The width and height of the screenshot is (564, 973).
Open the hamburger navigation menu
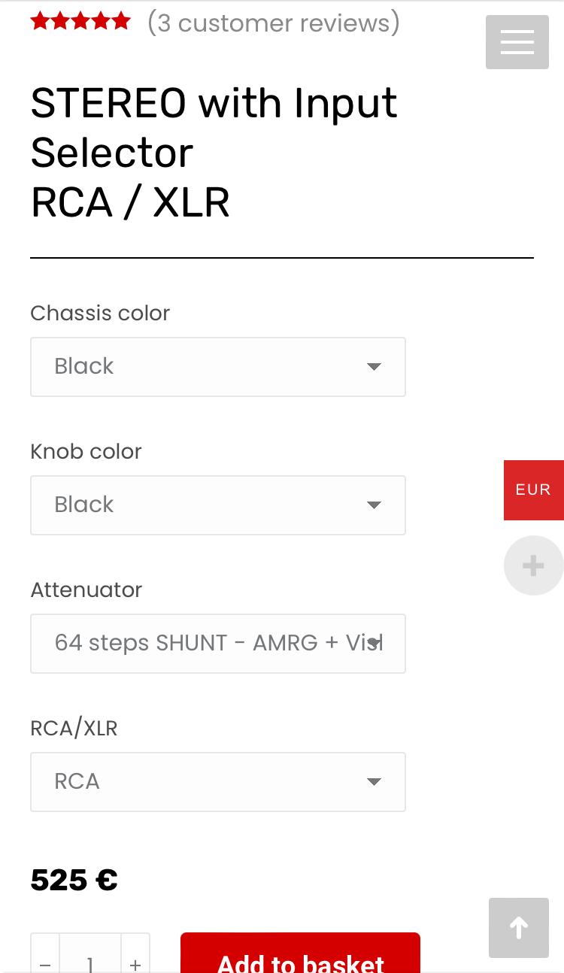point(517,42)
